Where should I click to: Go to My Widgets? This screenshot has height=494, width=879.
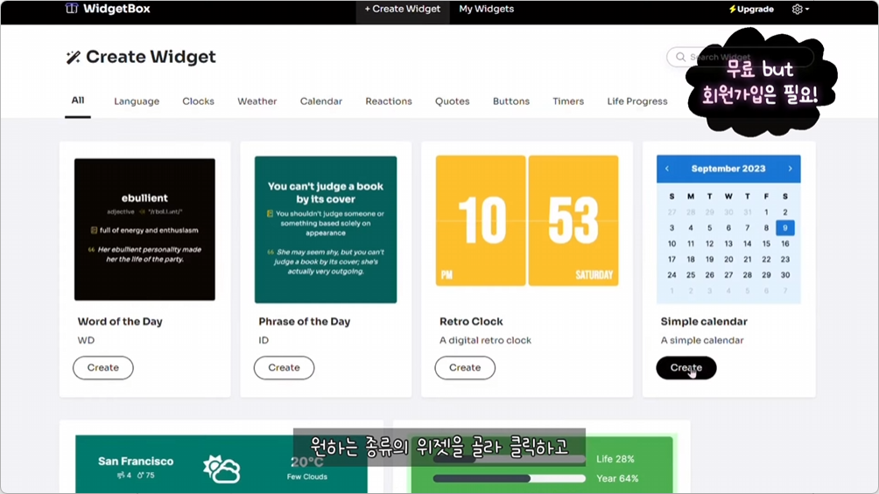(x=486, y=9)
